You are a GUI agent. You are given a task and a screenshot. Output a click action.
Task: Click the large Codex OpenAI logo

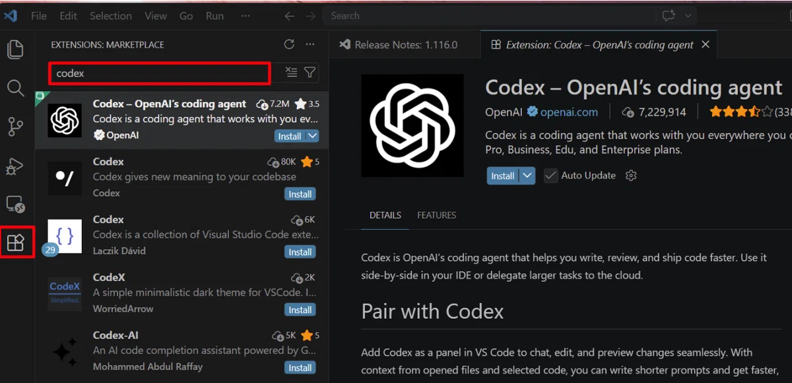[x=412, y=125]
